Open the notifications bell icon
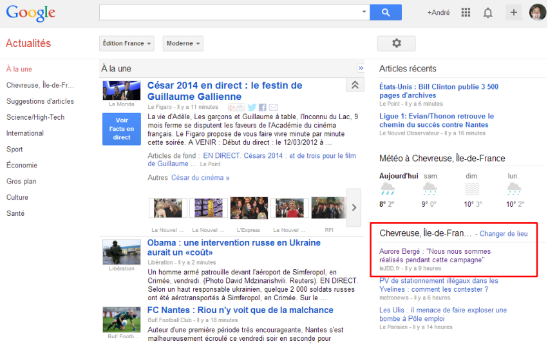The width and height of the screenshot is (548, 344). pyautogui.click(x=488, y=13)
